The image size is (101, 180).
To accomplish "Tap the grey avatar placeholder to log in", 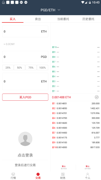I will pyautogui.click(x=25, y=139).
